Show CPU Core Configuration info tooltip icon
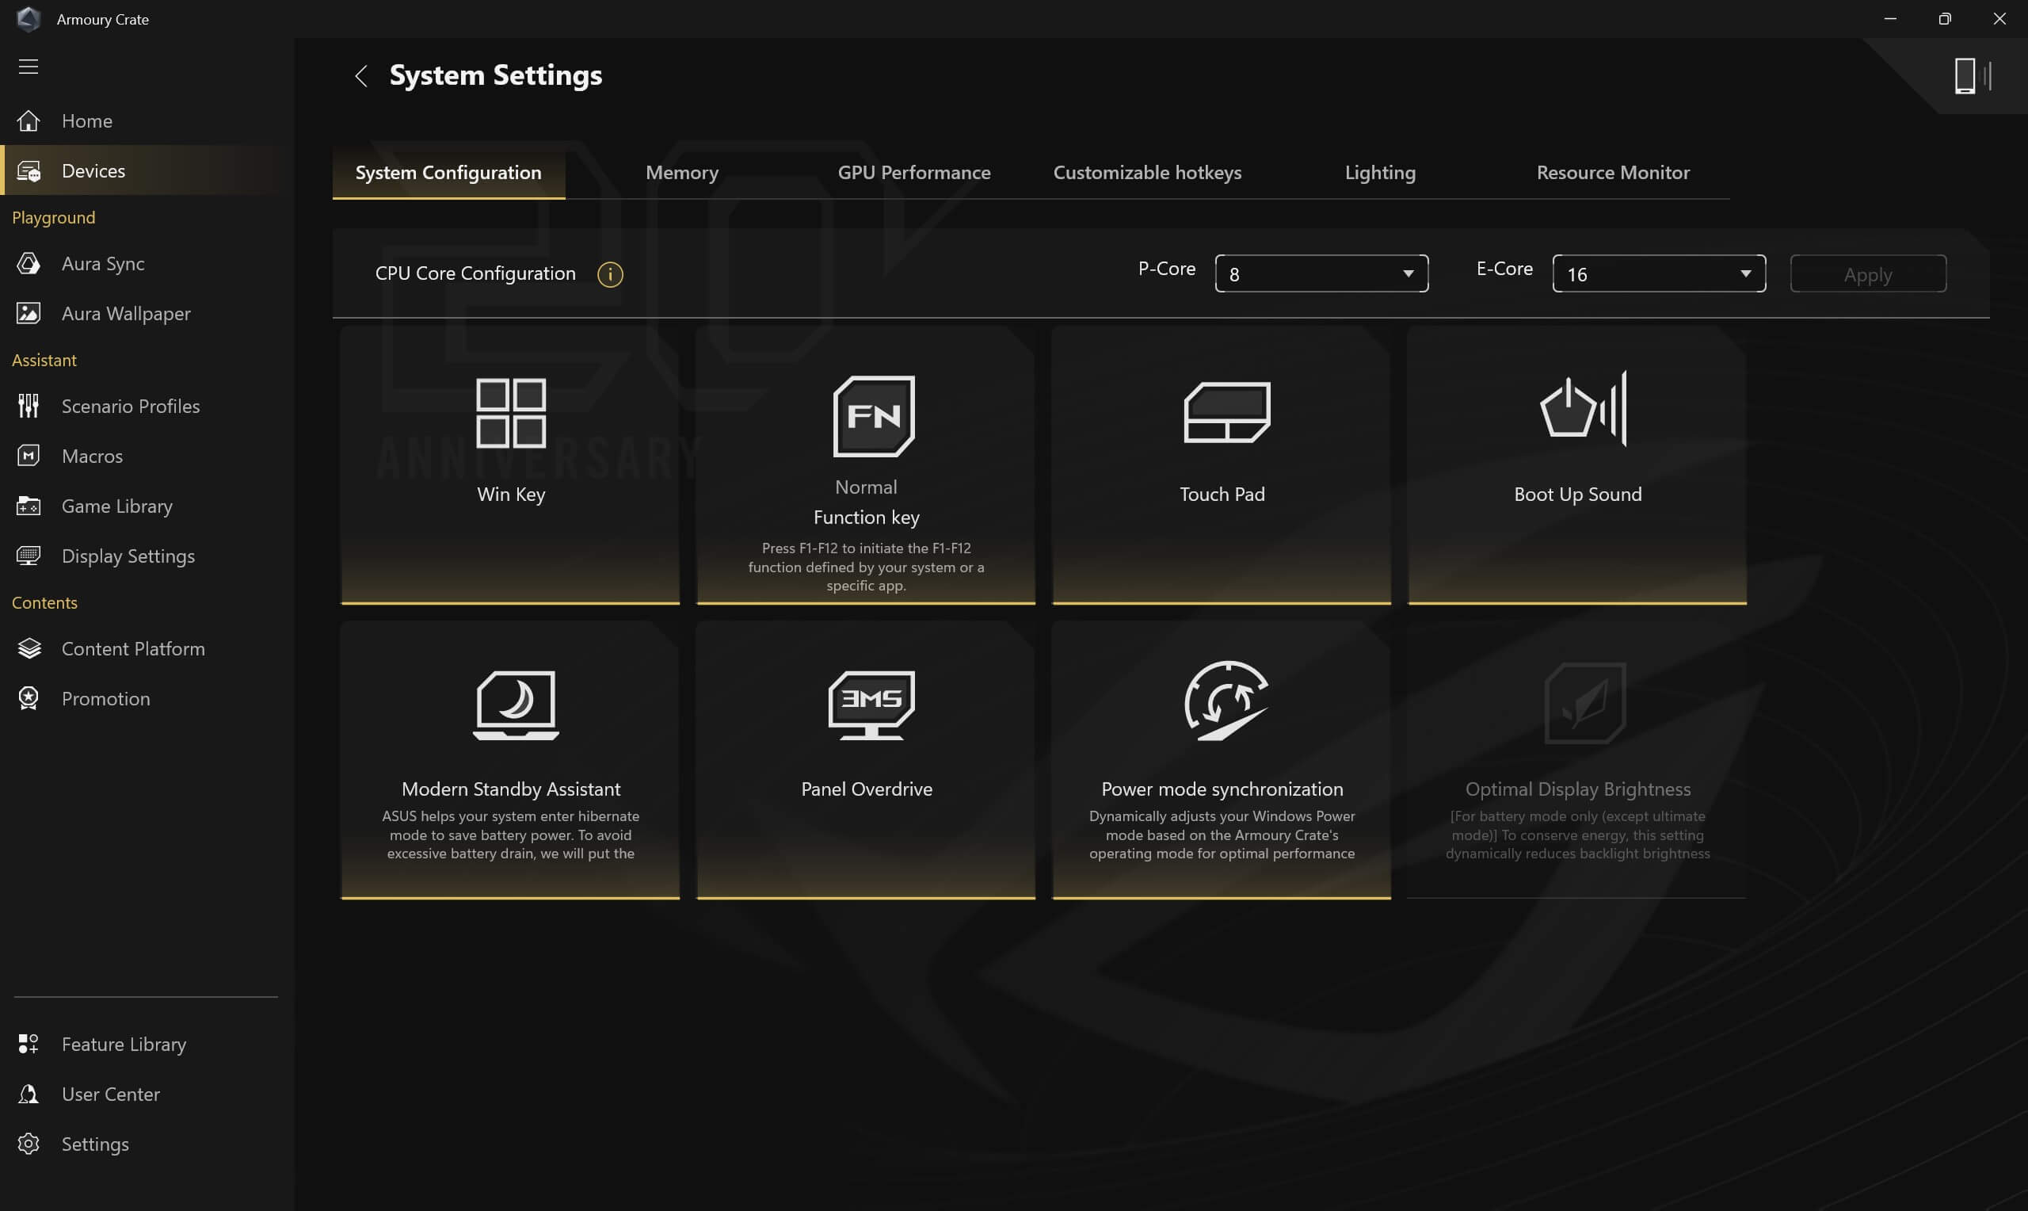 coord(610,274)
